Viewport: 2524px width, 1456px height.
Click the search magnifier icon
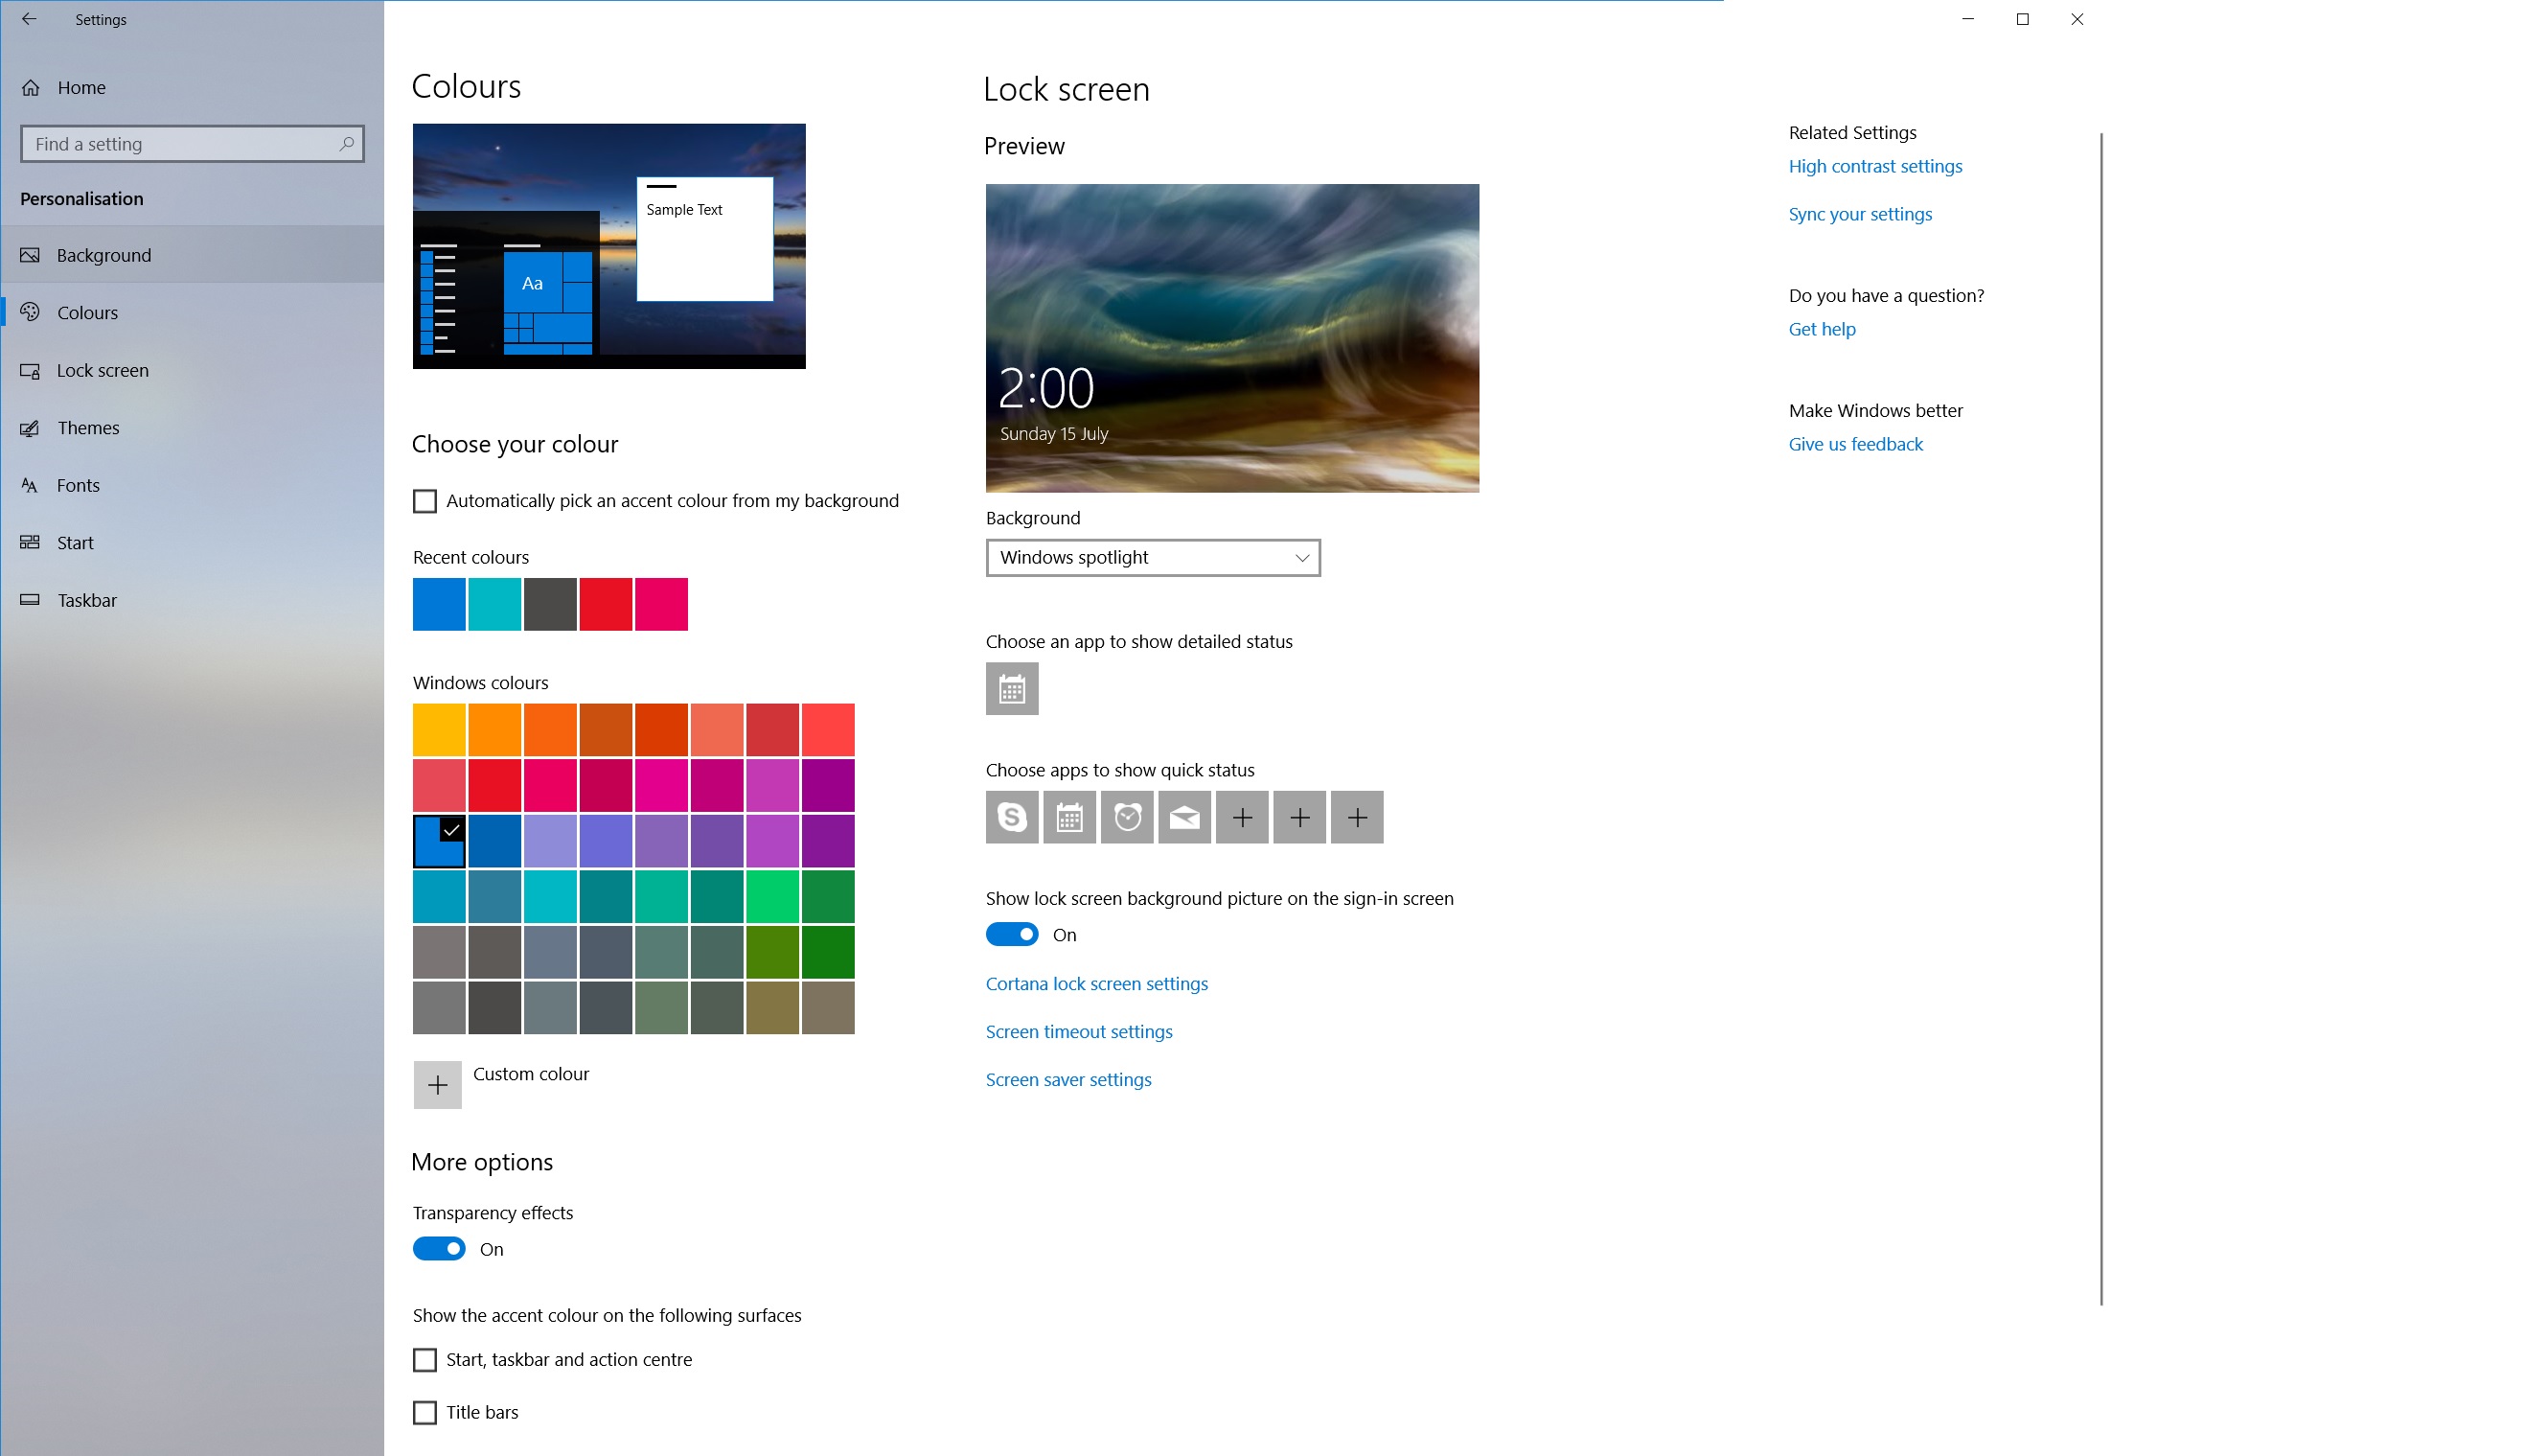346,144
